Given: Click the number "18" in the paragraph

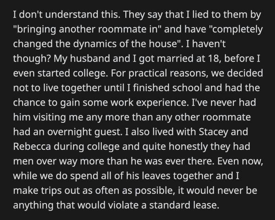Looking at the screenshot, I should click(x=214, y=59).
